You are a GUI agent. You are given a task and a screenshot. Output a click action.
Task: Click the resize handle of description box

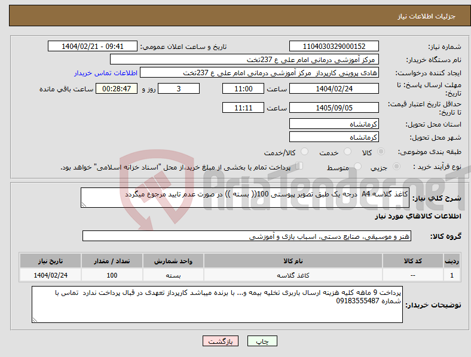pyautogui.click(x=84, y=205)
